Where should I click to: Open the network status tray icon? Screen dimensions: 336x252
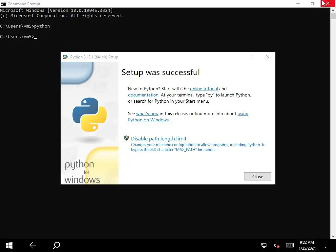pyautogui.click(x=264, y=245)
